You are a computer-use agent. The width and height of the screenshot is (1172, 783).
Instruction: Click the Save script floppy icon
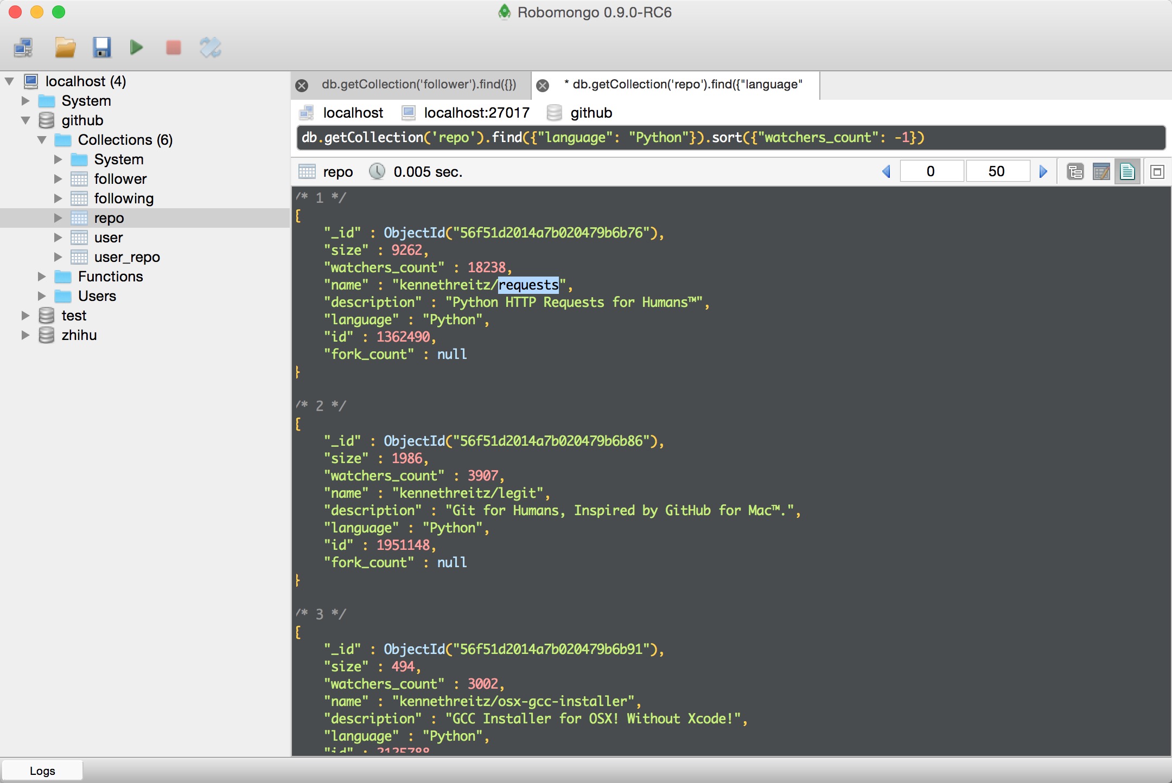tap(101, 48)
